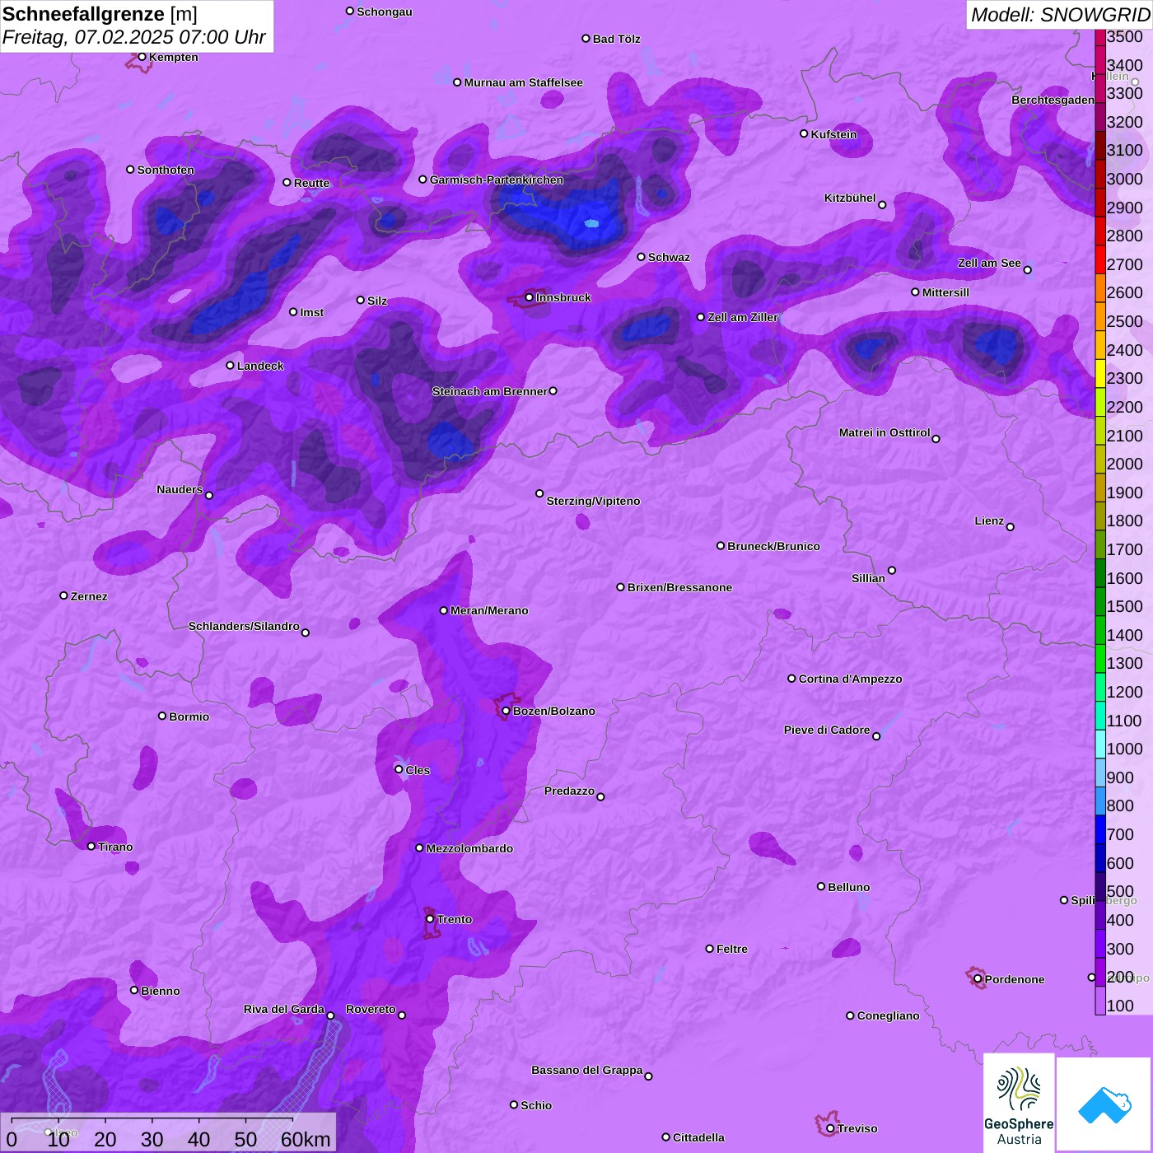The width and height of the screenshot is (1153, 1153).
Task: Click the 'Pieve di Cadore' label
Action: (826, 730)
